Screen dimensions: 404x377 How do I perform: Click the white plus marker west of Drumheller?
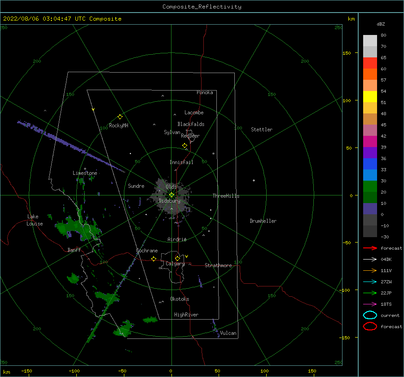[254, 180]
